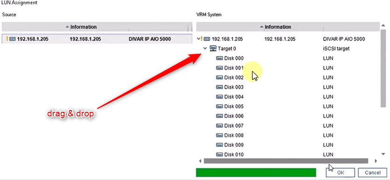Click the VRM System 192.168.1.205 device icon

pyautogui.click(x=207, y=39)
